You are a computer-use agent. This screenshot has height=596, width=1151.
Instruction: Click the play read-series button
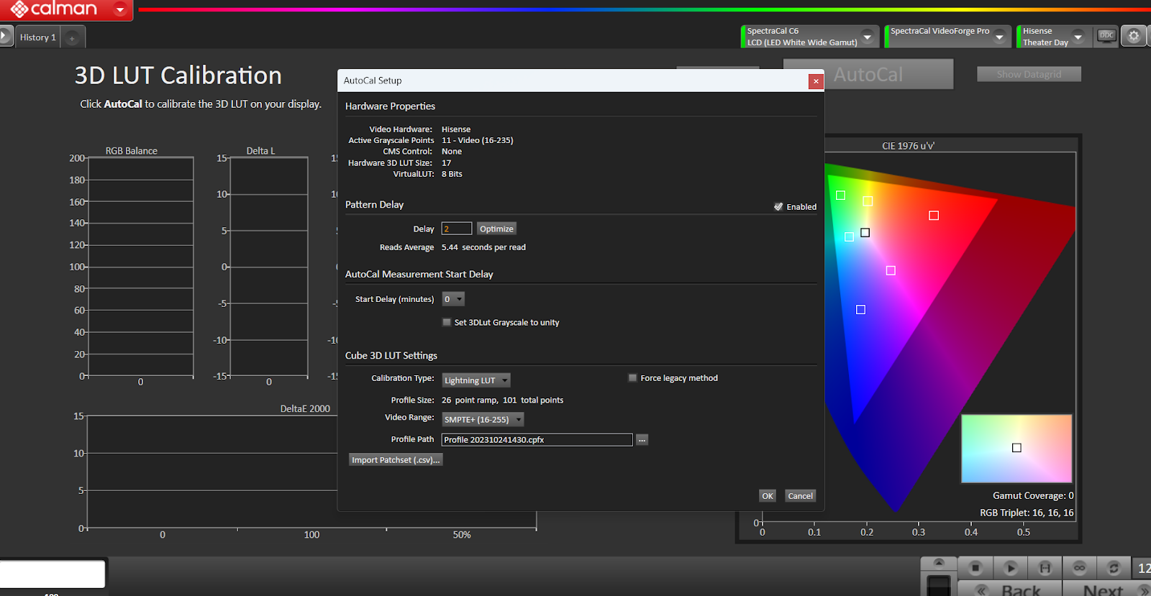point(1011,568)
